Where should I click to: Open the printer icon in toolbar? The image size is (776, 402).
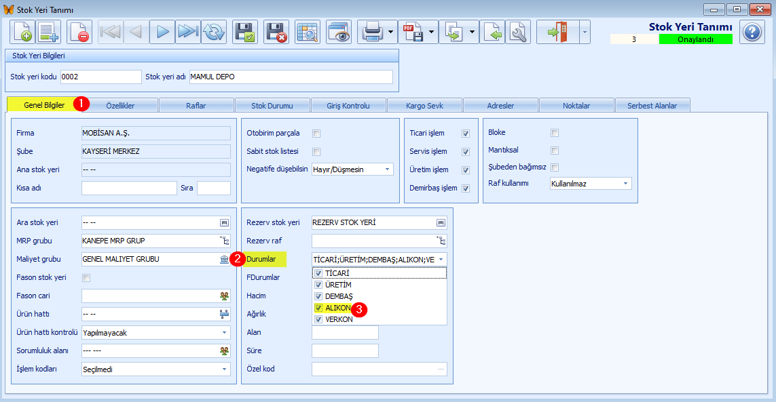(x=371, y=32)
